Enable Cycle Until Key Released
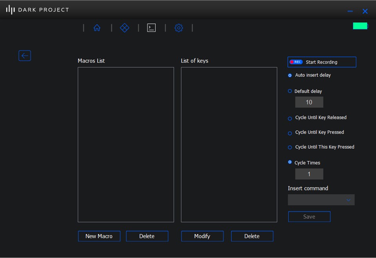The width and height of the screenshot is (376, 258). (290, 118)
